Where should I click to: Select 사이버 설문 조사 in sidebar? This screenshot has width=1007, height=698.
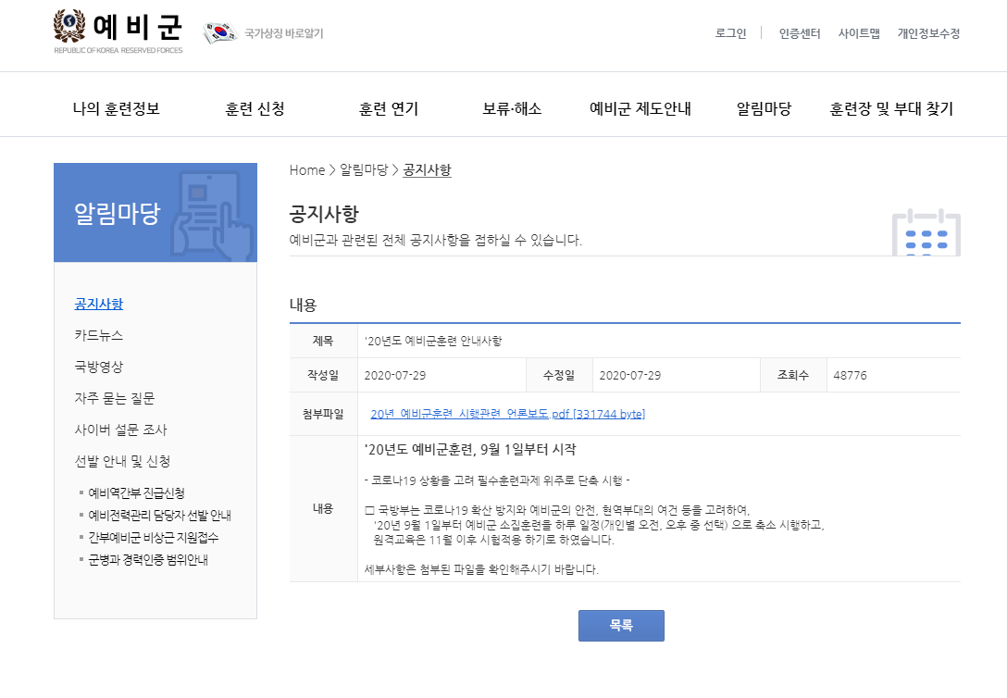point(120,430)
